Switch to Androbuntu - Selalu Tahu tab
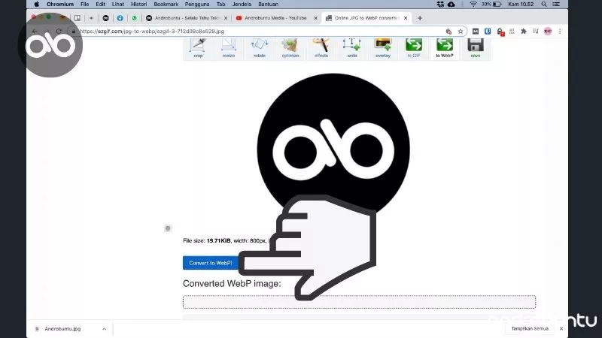This screenshot has height=338, width=602. (x=186, y=18)
